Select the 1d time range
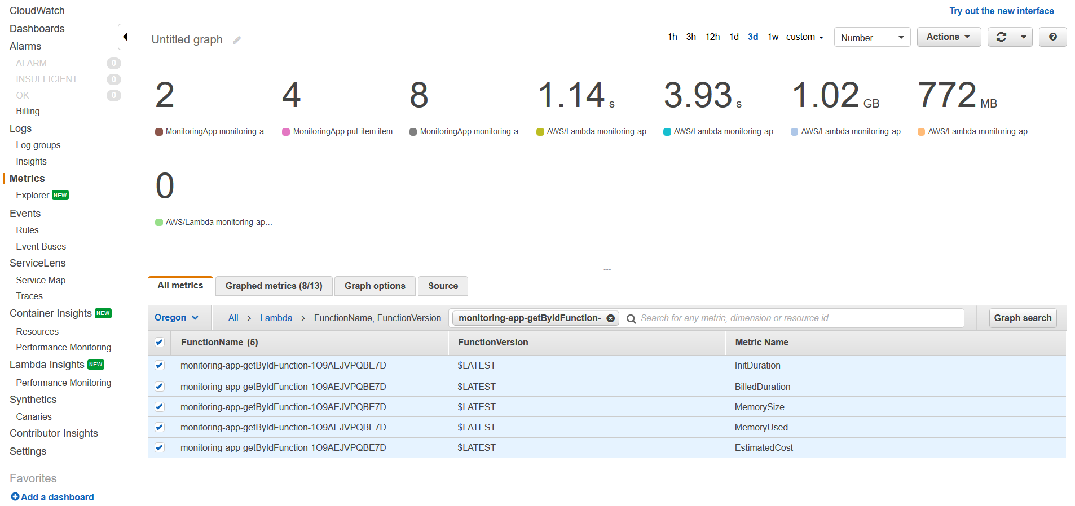 tap(734, 37)
